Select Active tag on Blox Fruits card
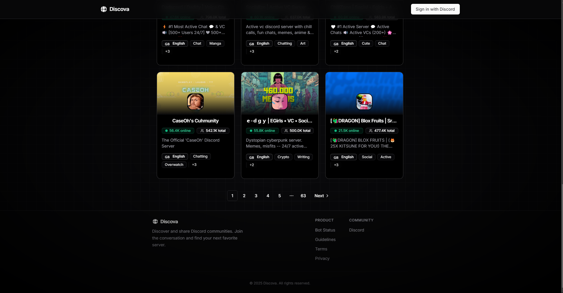 [x=386, y=157]
